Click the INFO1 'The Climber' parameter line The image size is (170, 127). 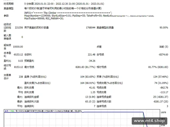point(68,13)
